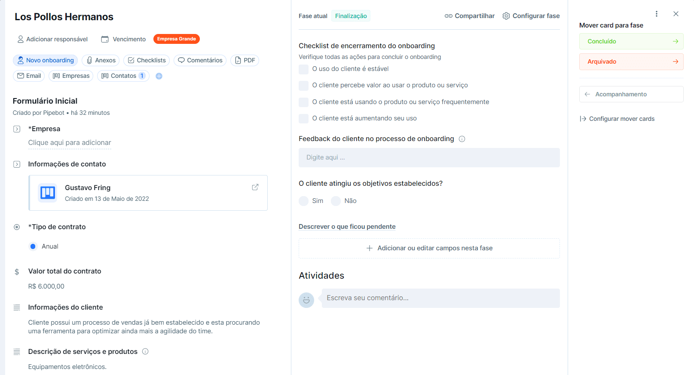The width and height of the screenshot is (694, 375).
Task: Click the arrow on the Arquivado button
Action: click(x=676, y=61)
